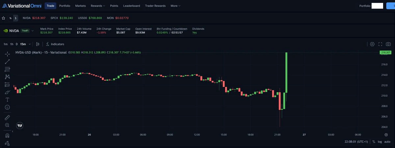The width and height of the screenshot is (395, 148).
Task: Select the D daily timeframe
Action: coord(17,44)
